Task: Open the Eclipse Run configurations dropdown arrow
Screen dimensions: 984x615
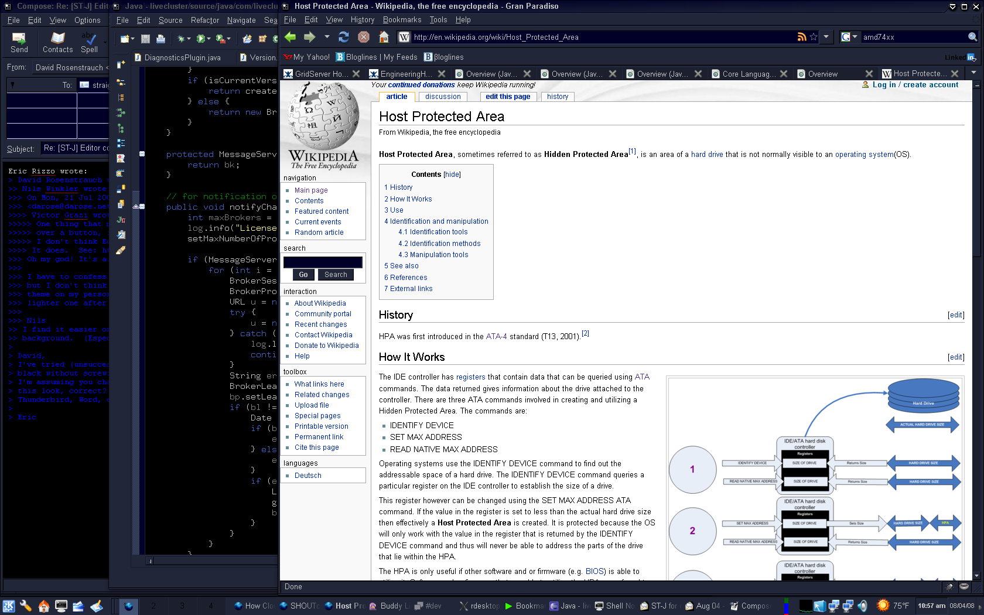Action: click(x=209, y=39)
